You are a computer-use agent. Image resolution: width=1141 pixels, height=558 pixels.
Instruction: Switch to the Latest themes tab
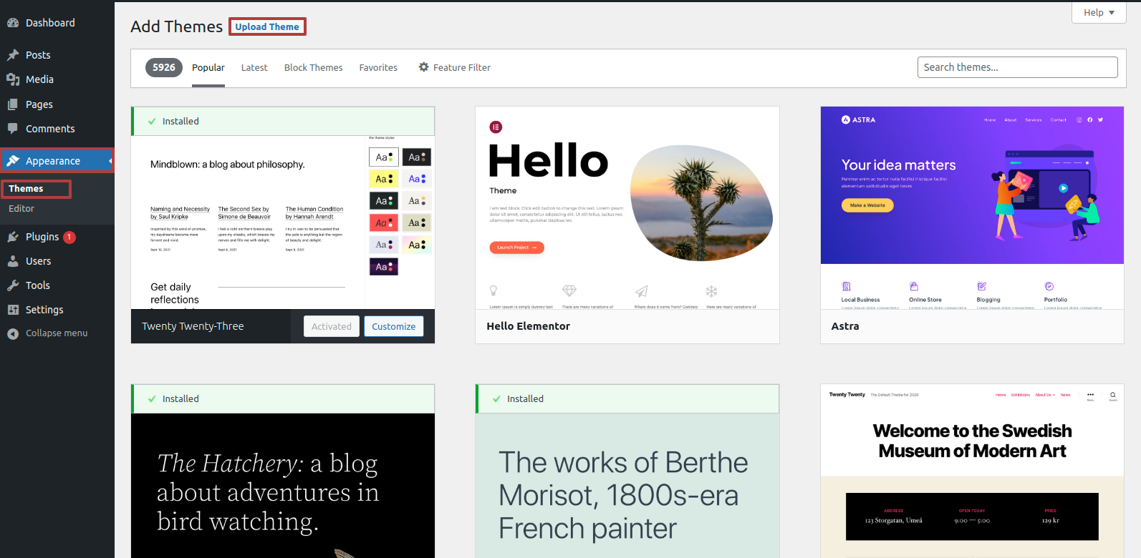coord(254,67)
